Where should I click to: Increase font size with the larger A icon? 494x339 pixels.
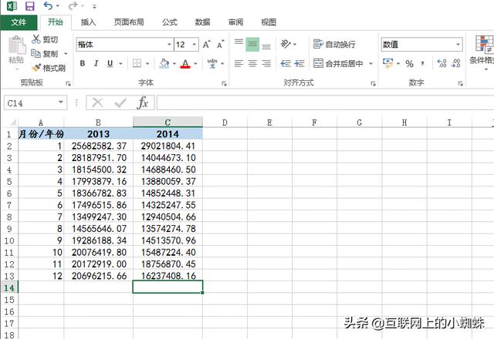pyautogui.click(x=206, y=45)
